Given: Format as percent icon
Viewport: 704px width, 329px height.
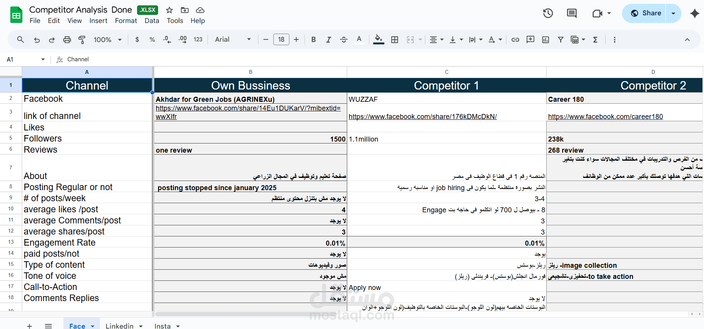Looking at the screenshot, I should click(x=152, y=39).
